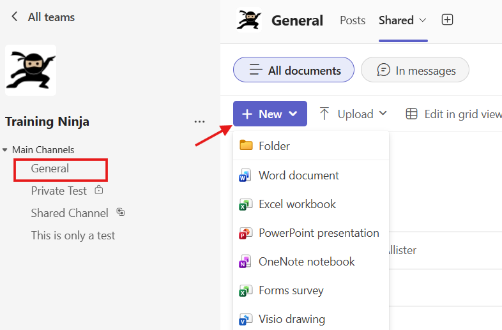Click the Excel workbook icon

coord(245,204)
